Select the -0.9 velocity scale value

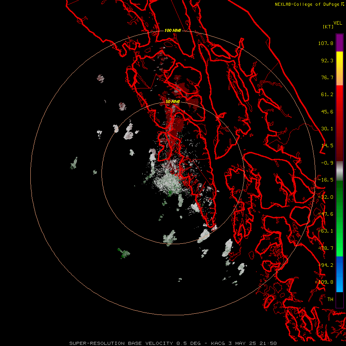327,163
